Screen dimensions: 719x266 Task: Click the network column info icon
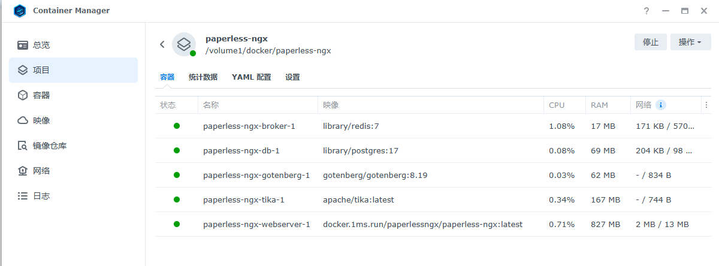pyautogui.click(x=661, y=105)
